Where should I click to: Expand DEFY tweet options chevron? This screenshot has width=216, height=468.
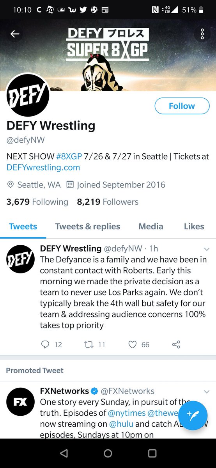[207, 249]
